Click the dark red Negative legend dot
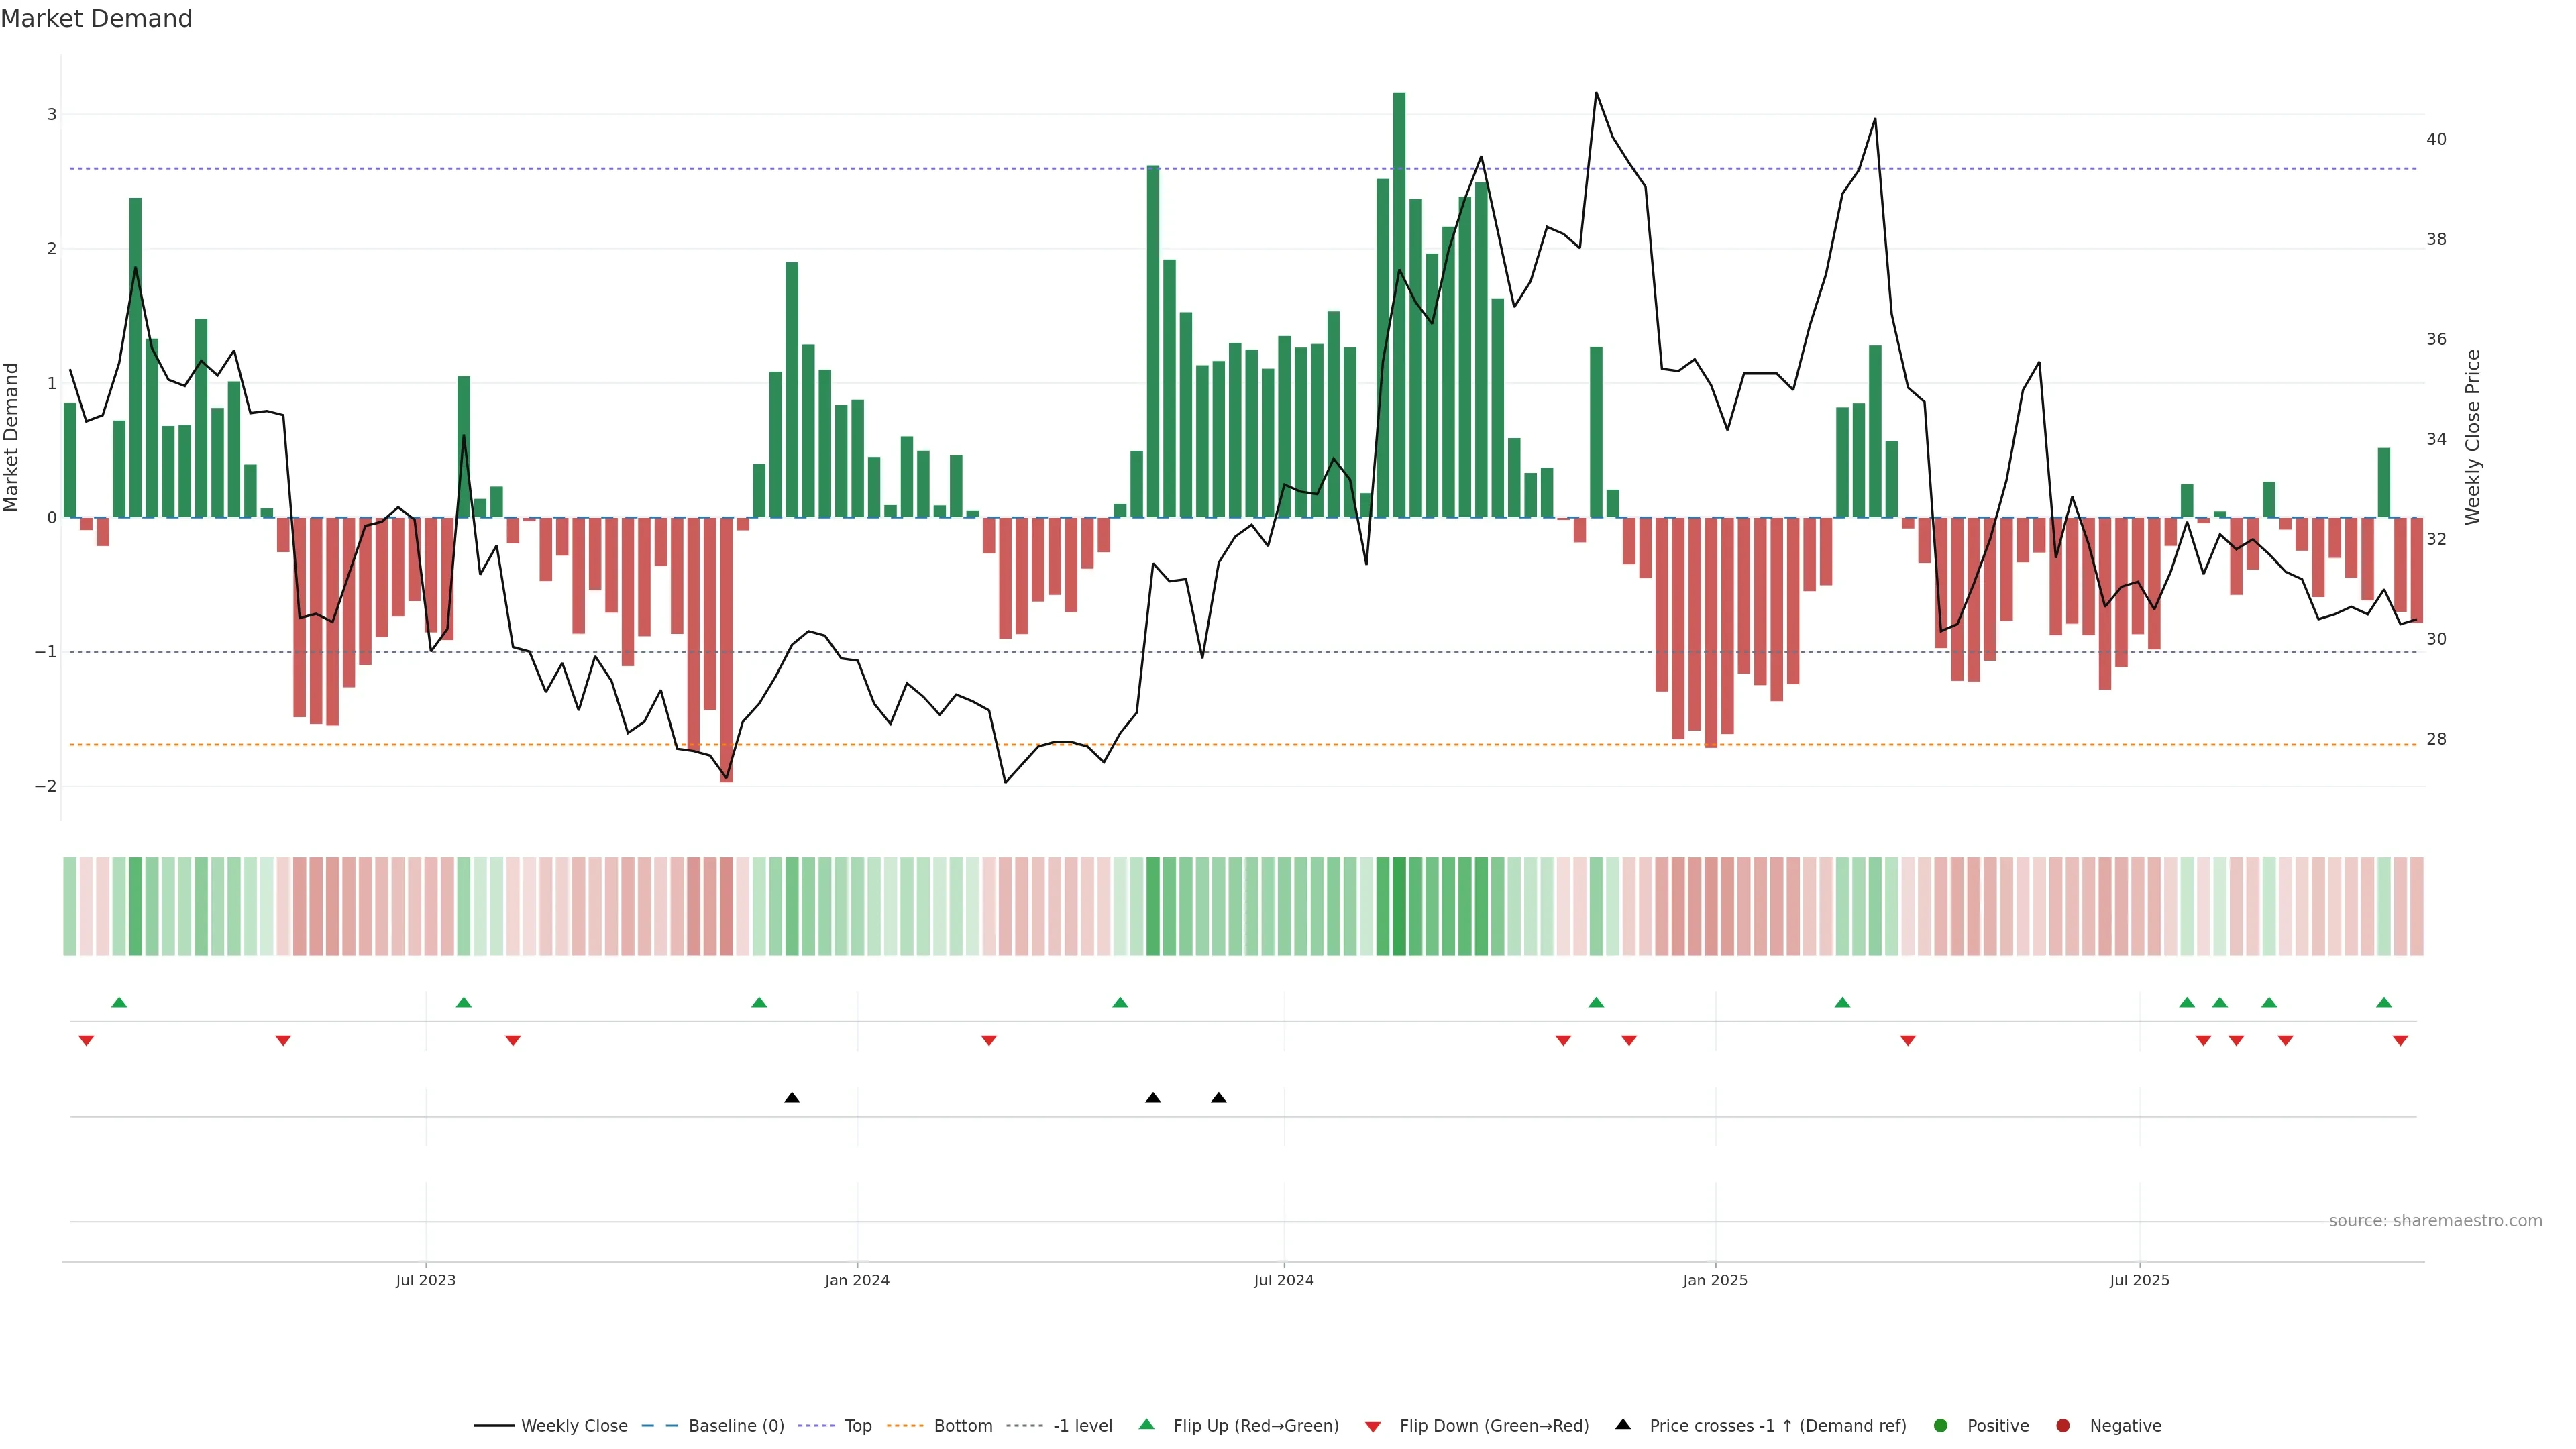Image resolution: width=2576 pixels, height=1449 pixels. point(2063,1425)
